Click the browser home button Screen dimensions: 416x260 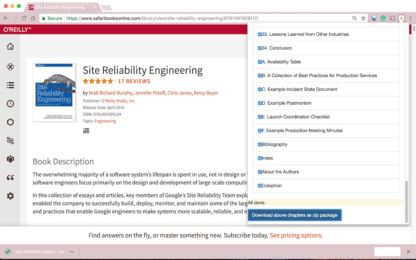click(33, 18)
